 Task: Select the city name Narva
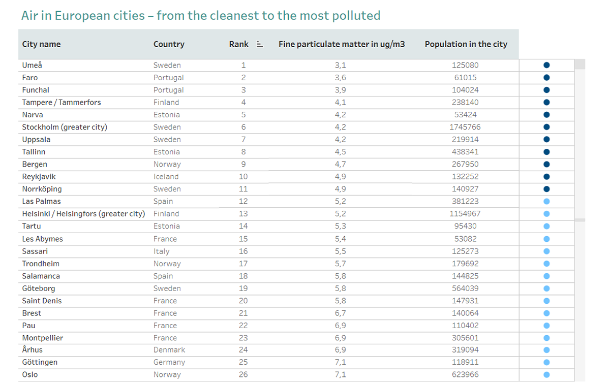click(x=33, y=115)
